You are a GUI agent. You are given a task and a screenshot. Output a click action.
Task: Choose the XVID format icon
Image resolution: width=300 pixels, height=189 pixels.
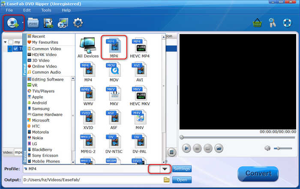pyautogui.click(x=88, y=120)
